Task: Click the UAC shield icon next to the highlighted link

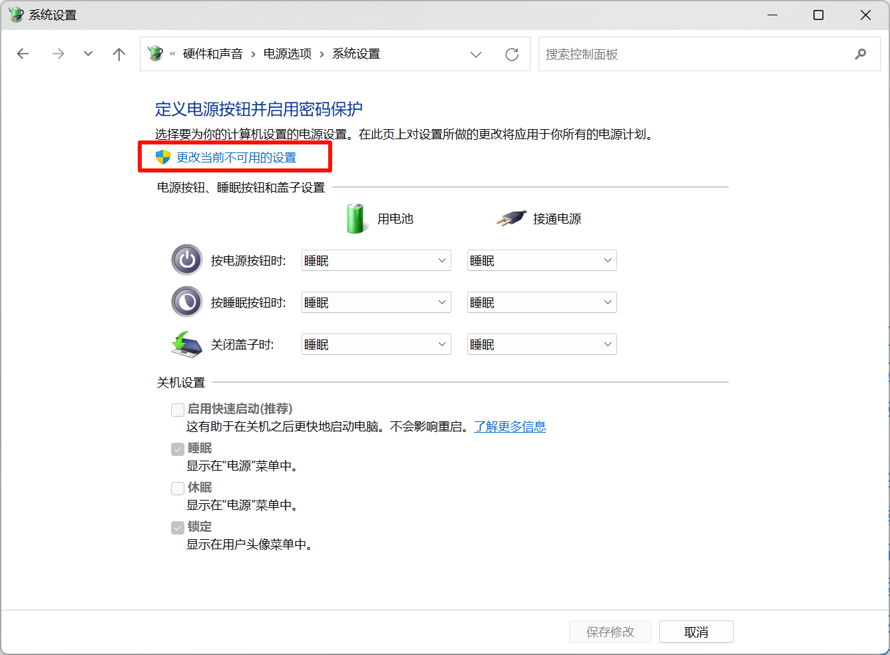Action: pos(159,156)
